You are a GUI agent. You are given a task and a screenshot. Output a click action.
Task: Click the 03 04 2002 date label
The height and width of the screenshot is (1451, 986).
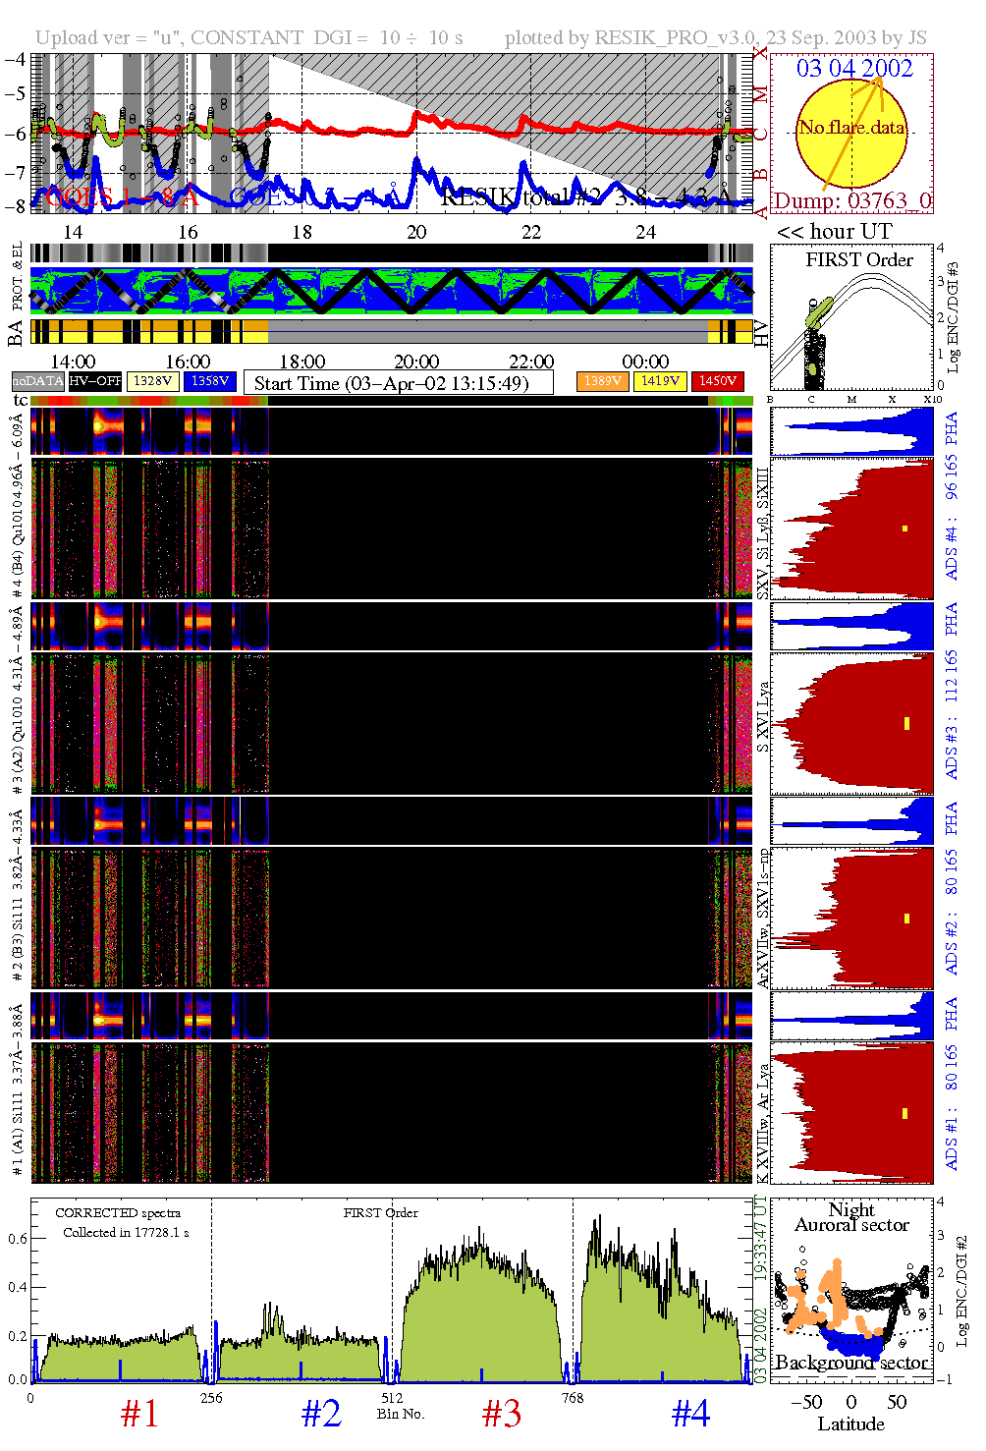pos(854,69)
